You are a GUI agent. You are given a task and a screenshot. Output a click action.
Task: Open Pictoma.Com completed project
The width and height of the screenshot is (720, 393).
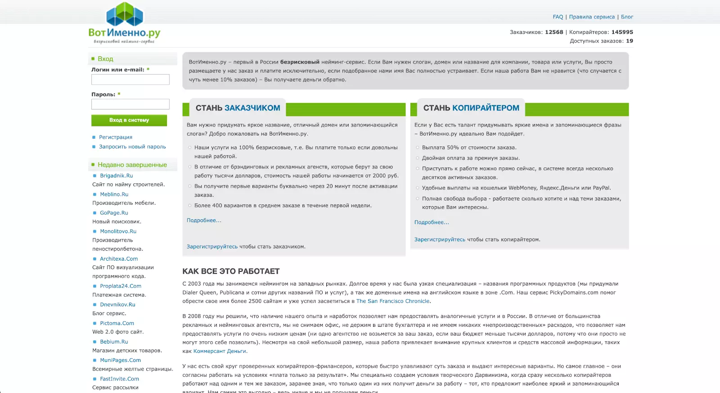(117, 323)
